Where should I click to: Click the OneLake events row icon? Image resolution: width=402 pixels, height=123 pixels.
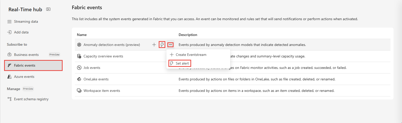click(x=79, y=79)
